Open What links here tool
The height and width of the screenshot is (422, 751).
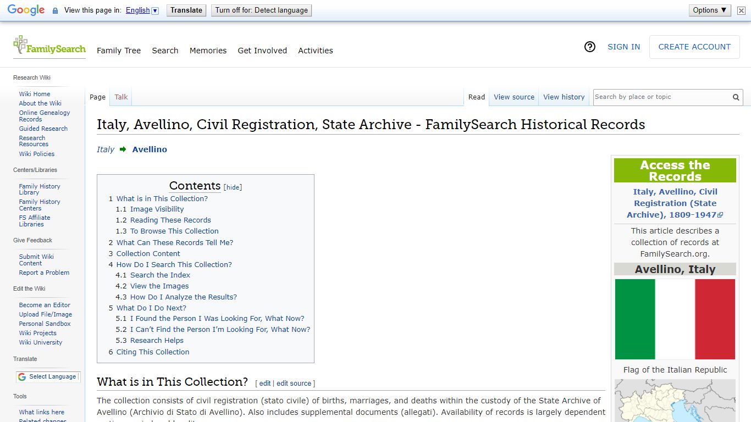(42, 412)
